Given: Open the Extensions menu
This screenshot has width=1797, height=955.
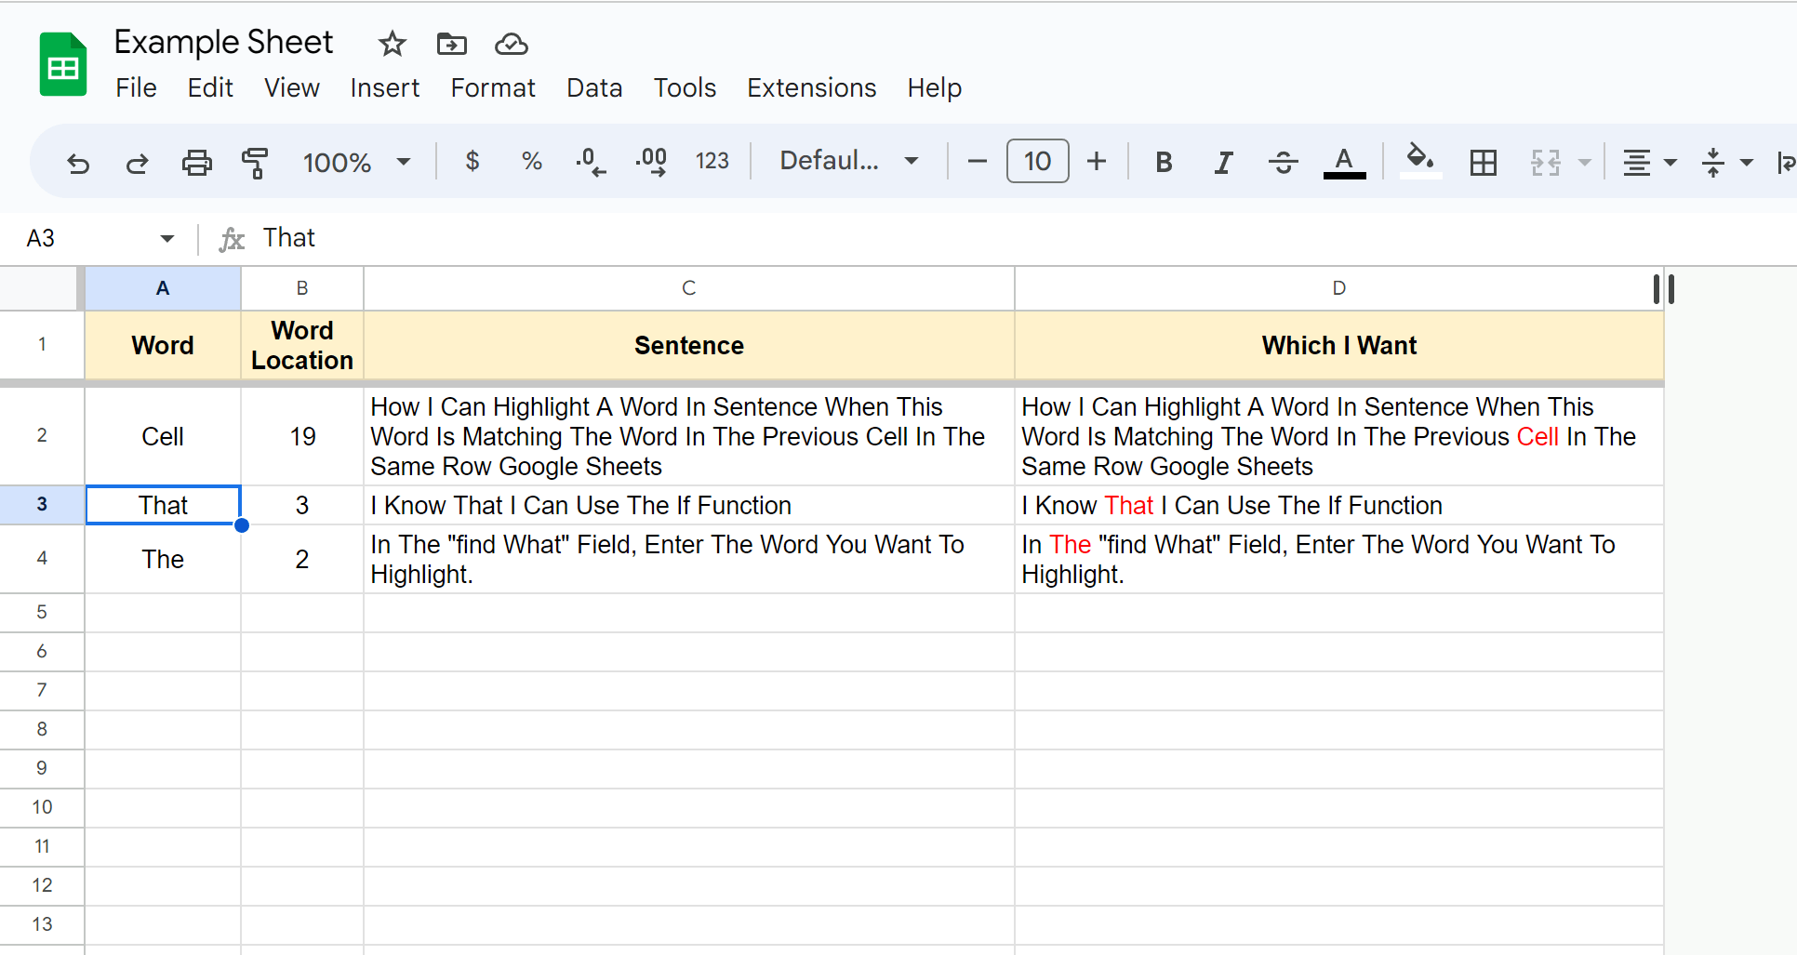Looking at the screenshot, I should pyautogui.click(x=811, y=87).
